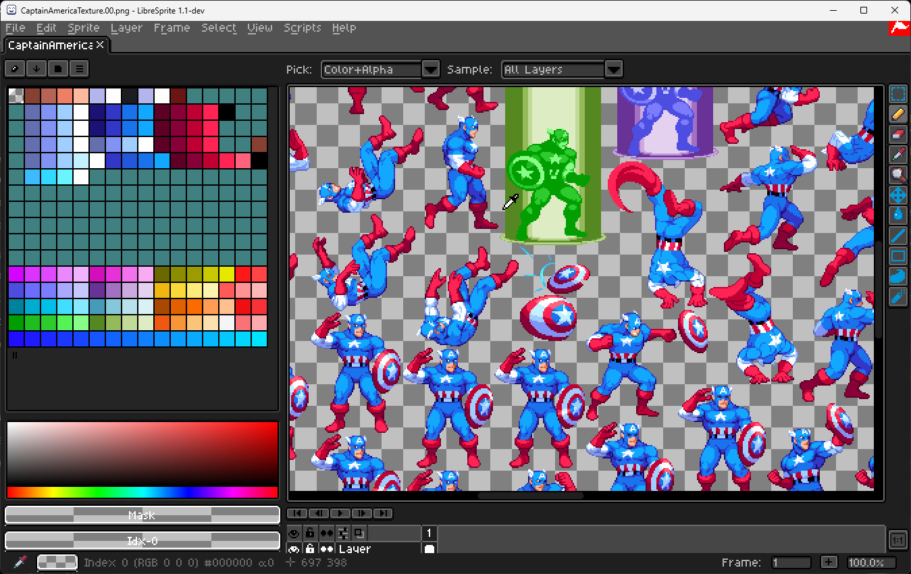911x574 pixels.
Task: Select the Contour blob tool
Action: [x=897, y=276]
